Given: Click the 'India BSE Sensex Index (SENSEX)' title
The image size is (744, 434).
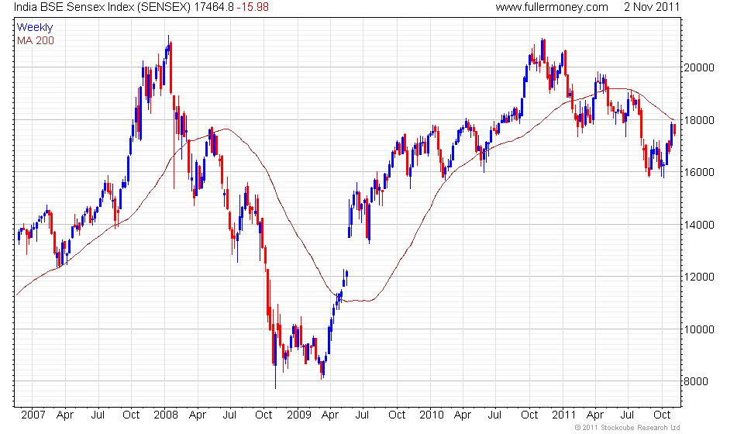Looking at the screenshot, I should click(x=102, y=7).
